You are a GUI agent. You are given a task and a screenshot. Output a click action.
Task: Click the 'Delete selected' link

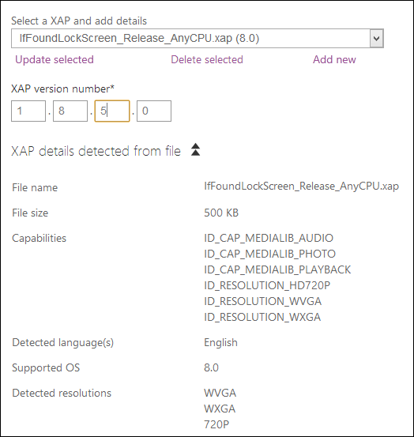coord(207,59)
